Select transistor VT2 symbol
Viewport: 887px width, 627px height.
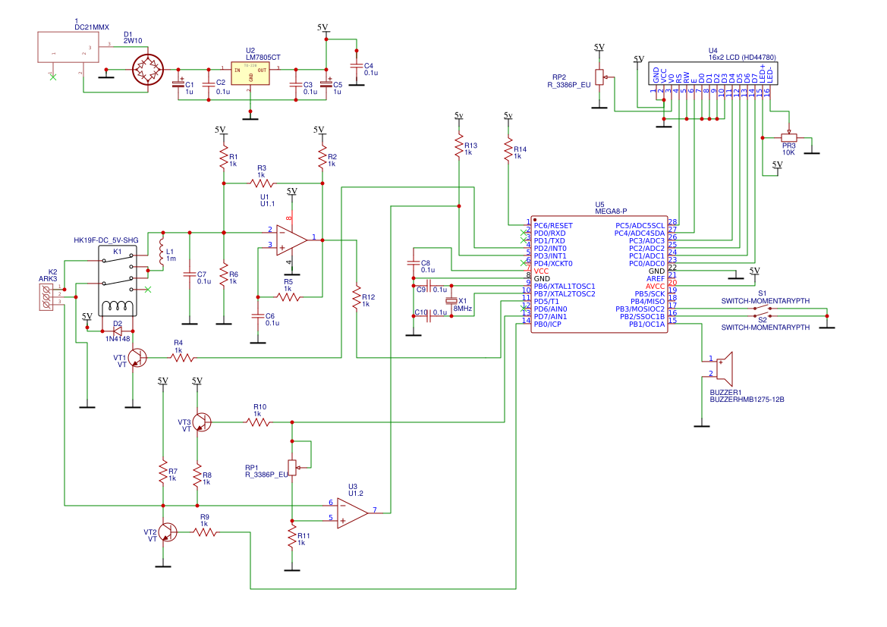click(167, 532)
